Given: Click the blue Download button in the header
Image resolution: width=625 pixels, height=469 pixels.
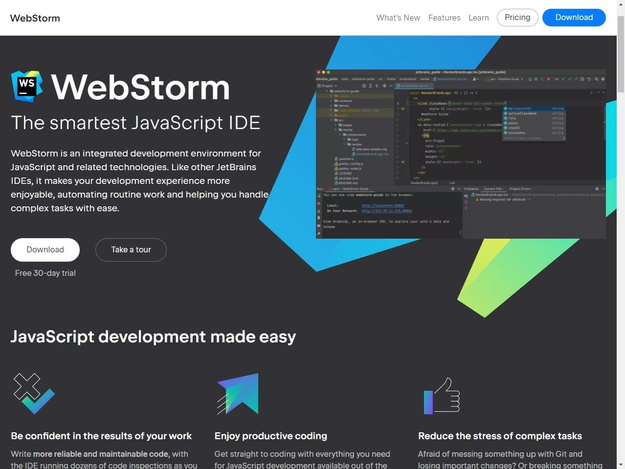Looking at the screenshot, I should (573, 18).
